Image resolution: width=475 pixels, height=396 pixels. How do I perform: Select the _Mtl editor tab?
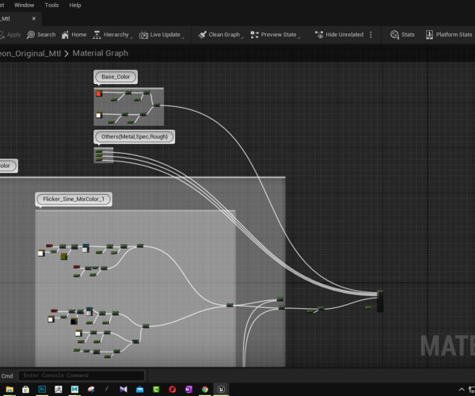[18, 19]
